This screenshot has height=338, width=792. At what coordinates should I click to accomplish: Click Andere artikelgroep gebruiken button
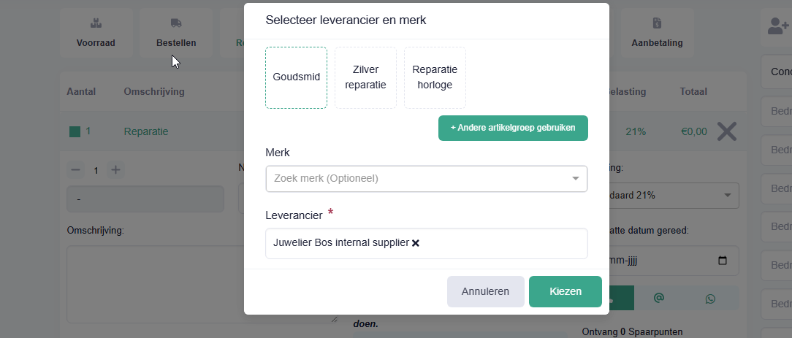(513, 128)
